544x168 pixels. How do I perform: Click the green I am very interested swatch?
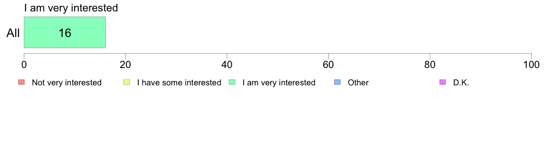click(x=233, y=82)
